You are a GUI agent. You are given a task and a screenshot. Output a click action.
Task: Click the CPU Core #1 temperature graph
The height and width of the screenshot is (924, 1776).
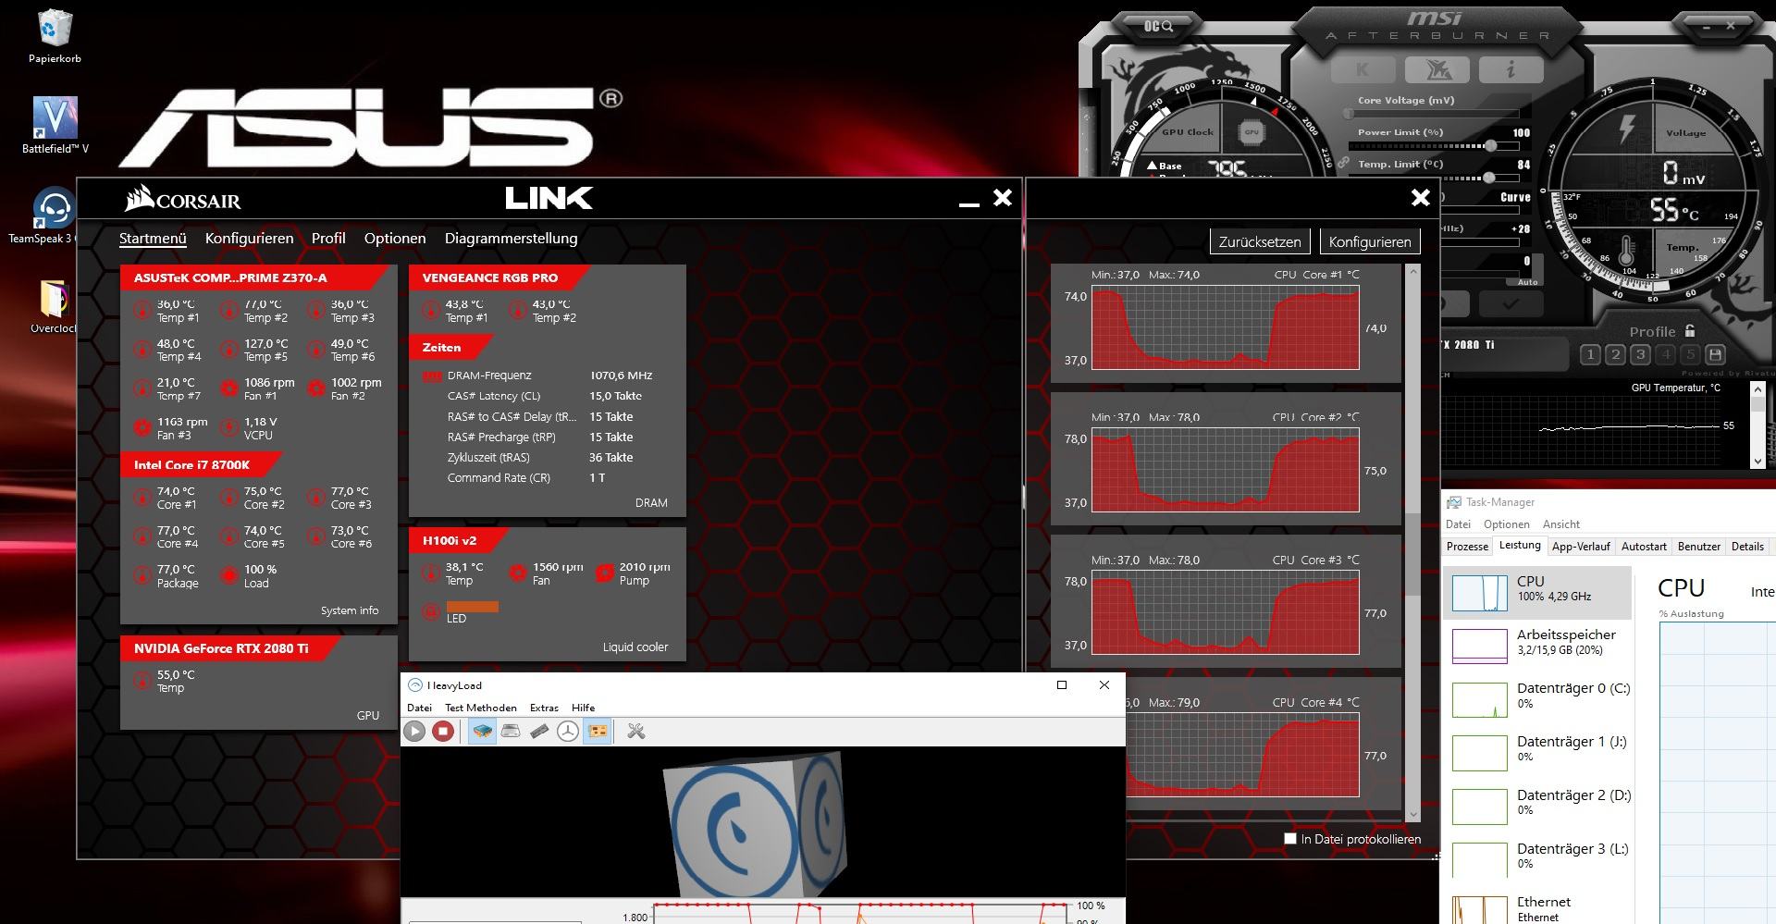point(1225,328)
